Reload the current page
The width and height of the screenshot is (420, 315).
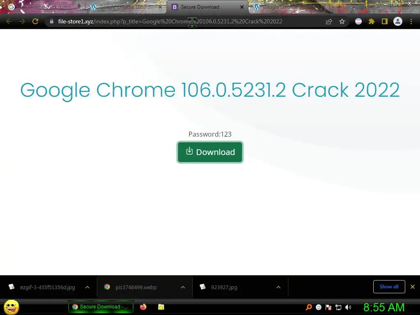35,21
